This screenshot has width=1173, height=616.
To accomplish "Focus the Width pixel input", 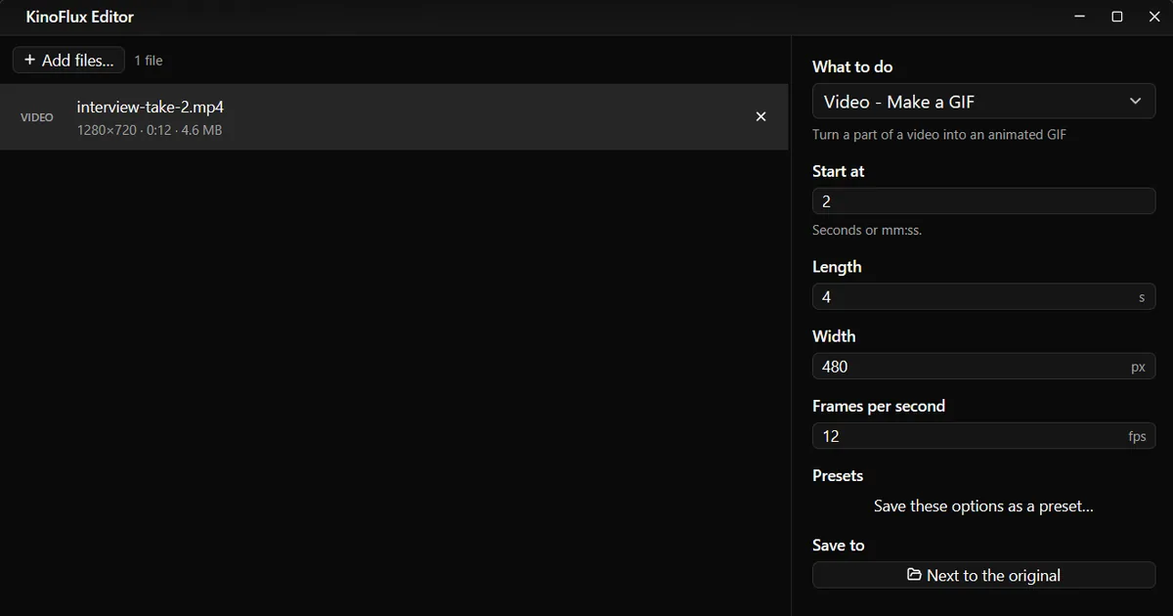I will 983,367.
